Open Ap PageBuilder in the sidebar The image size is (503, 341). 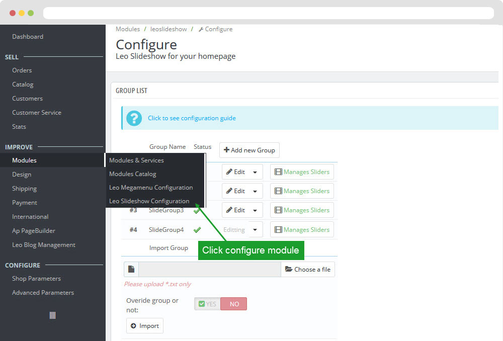(34, 231)
